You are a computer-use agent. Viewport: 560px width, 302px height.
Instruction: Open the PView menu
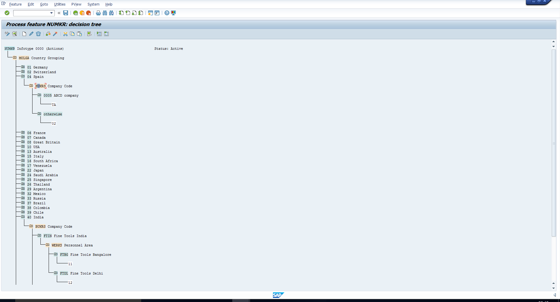[76, 4]
